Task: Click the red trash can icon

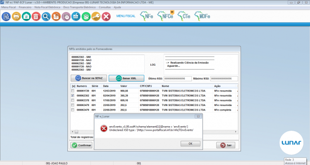Action: click(x=36, y=16)
